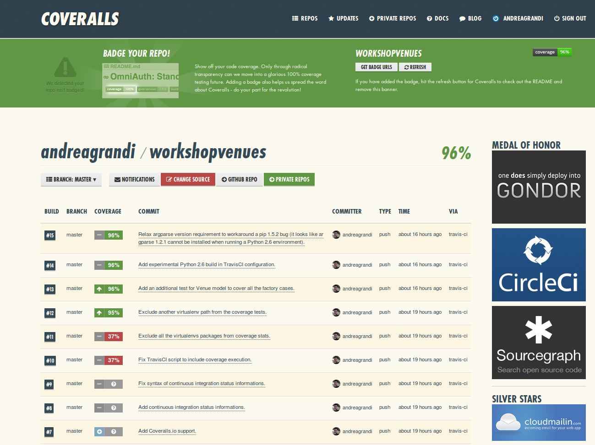The height and width of the screenshot is (445, 595).
Task: Click the COMMITTER column header
Action: click(347, 212)
